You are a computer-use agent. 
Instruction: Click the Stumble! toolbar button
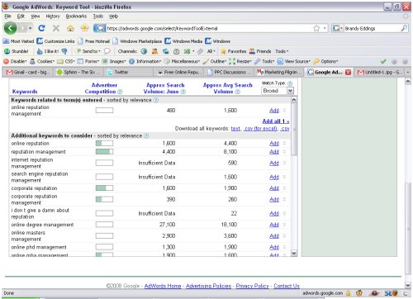(17, 51)
